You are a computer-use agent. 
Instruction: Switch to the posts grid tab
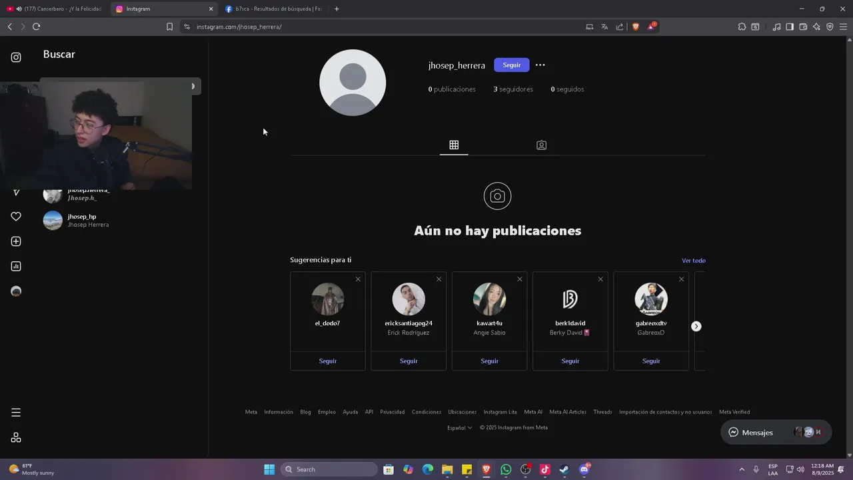454,145
